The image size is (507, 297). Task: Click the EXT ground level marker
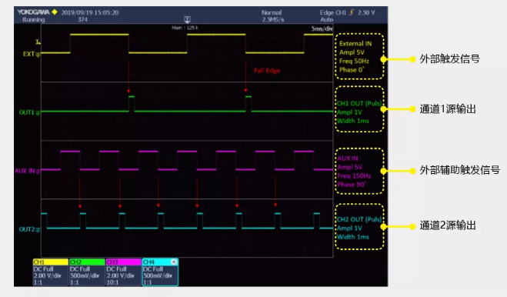tap(38, 55)
